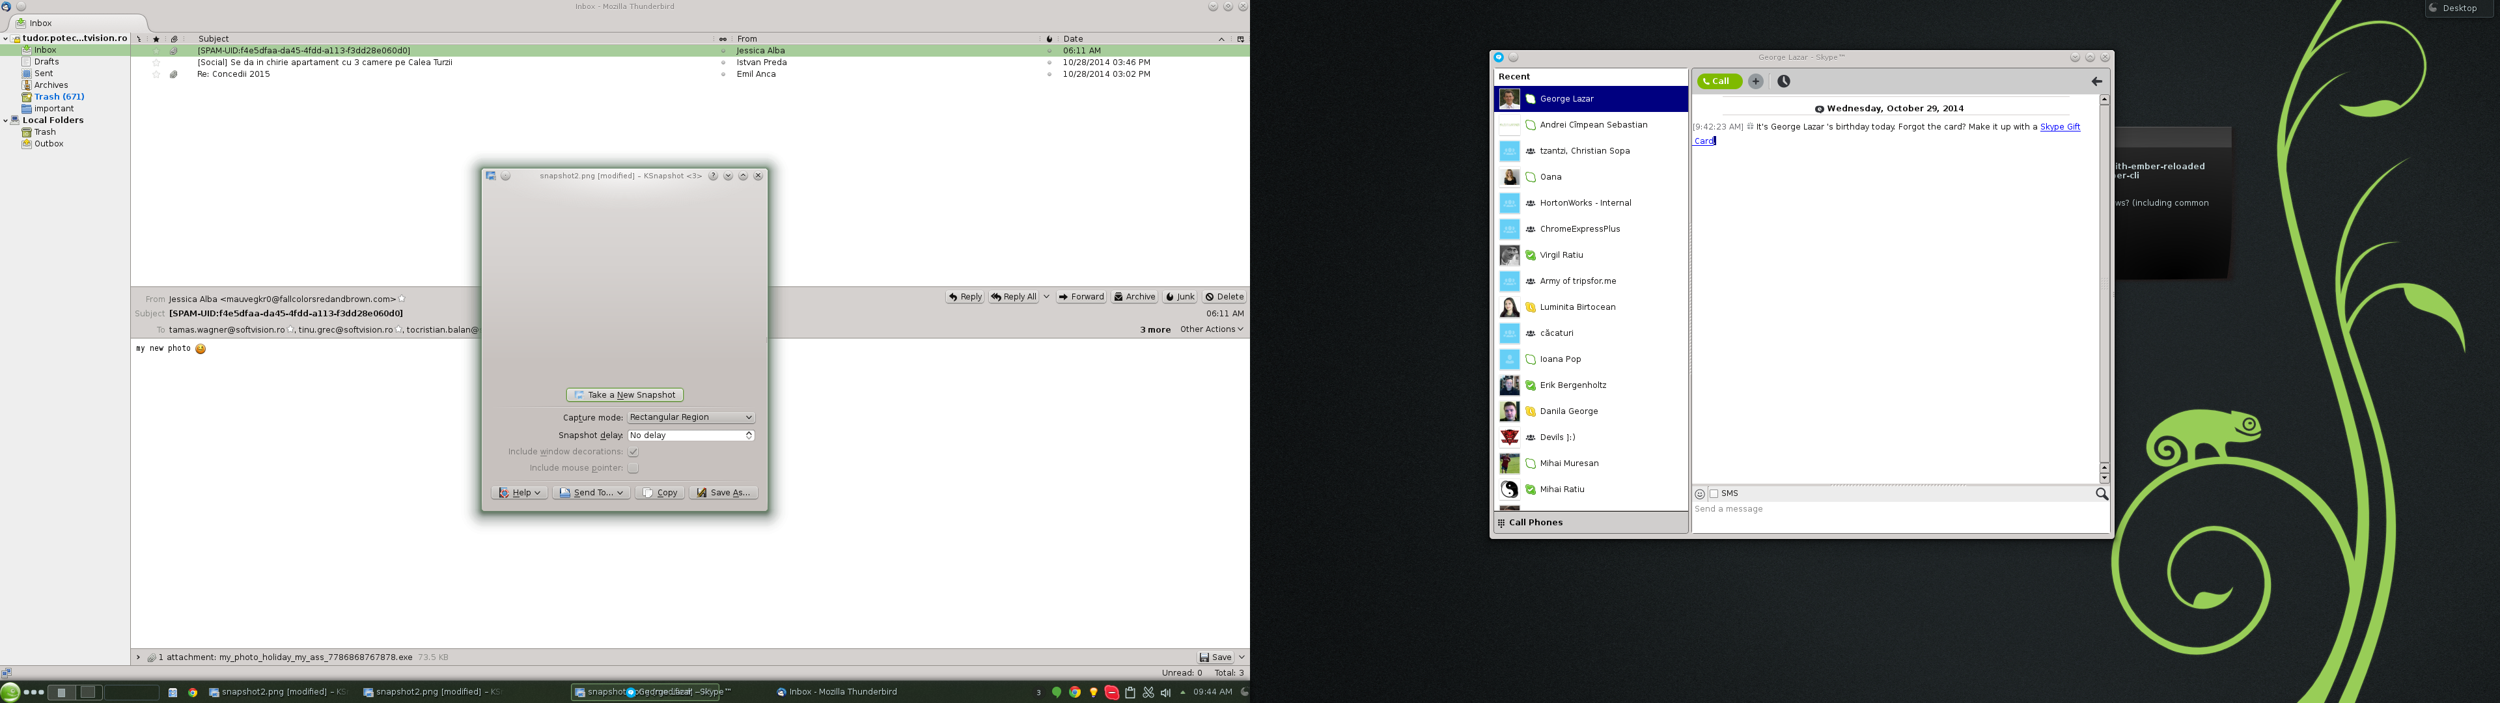Viewport: 2500px width, 703px height.
Task: Select Erik Bergenholtz in Skype contacts
Action: click(1590, 385)
